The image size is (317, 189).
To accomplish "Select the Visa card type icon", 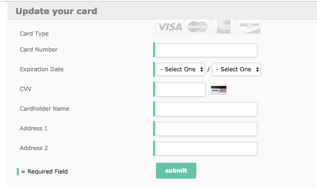I will (170, 27).
